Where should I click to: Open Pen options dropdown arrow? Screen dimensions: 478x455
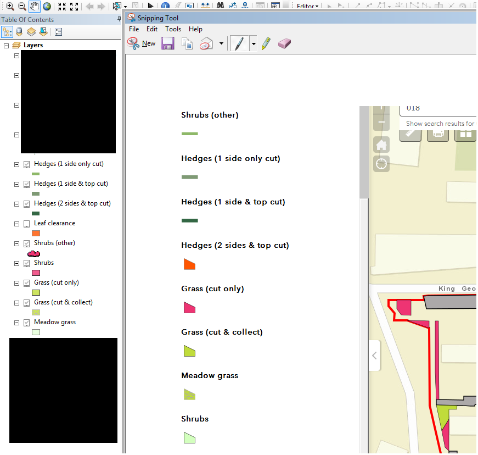[254, 43]
